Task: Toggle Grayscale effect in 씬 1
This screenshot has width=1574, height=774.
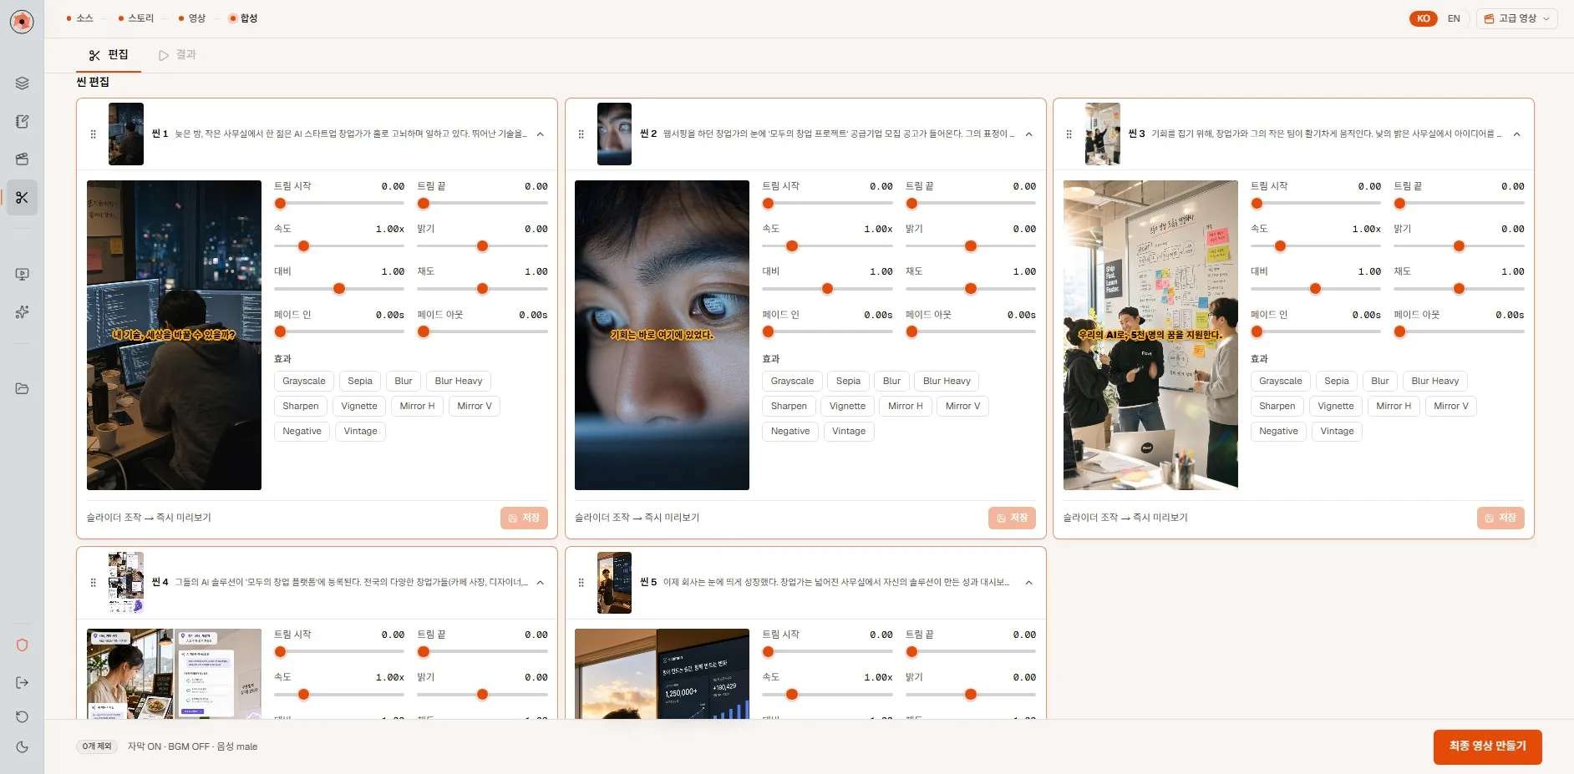Action: (304, 382)
